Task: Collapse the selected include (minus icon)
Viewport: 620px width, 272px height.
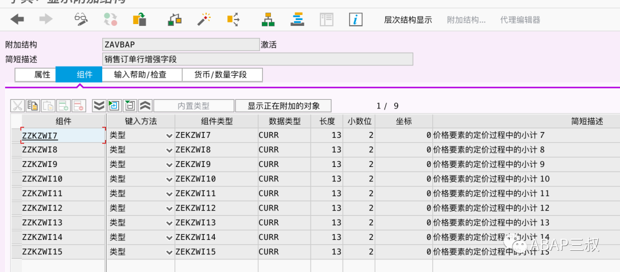Action: click(x=130, y=106)
